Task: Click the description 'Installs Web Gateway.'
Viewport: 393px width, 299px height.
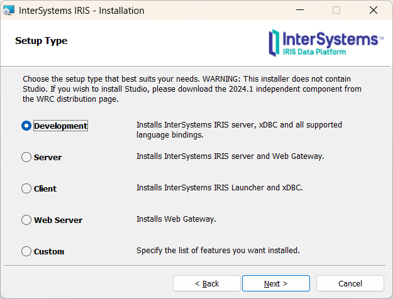Action: click(x=176, y=219)
